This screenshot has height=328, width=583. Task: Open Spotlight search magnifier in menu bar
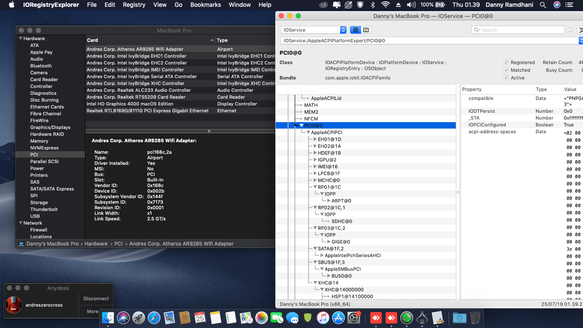coord(543,5)
